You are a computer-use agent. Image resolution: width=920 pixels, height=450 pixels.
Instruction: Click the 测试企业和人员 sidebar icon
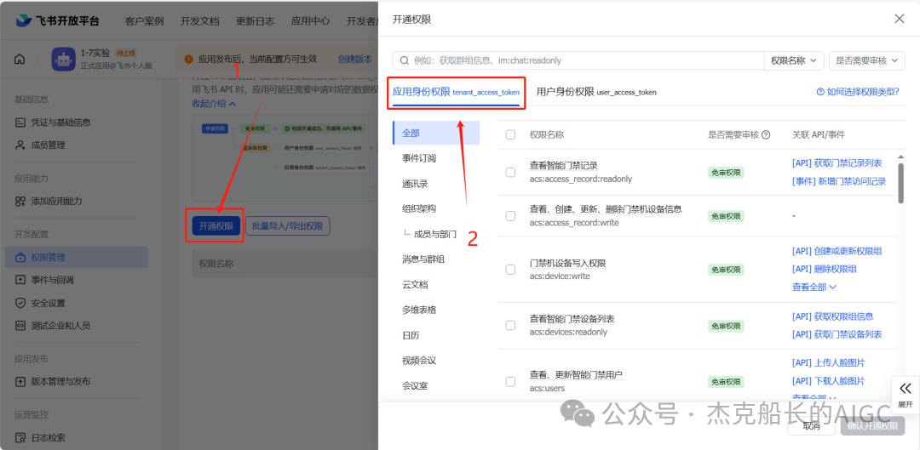(20, 325)
